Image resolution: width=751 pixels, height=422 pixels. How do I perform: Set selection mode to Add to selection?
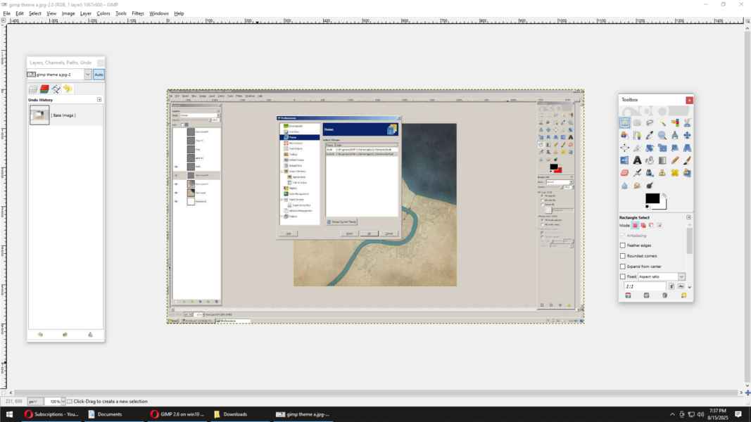coord(643,225)
